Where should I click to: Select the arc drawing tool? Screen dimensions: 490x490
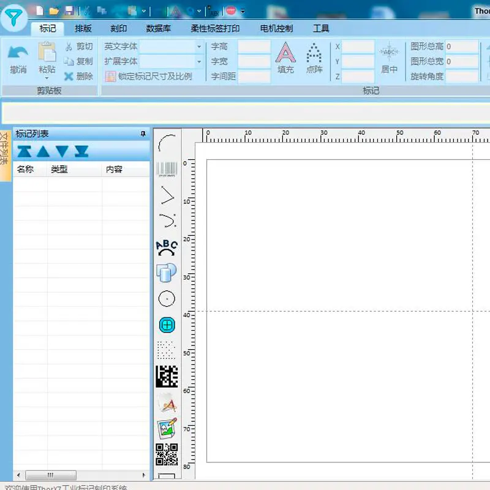point(167,143)
